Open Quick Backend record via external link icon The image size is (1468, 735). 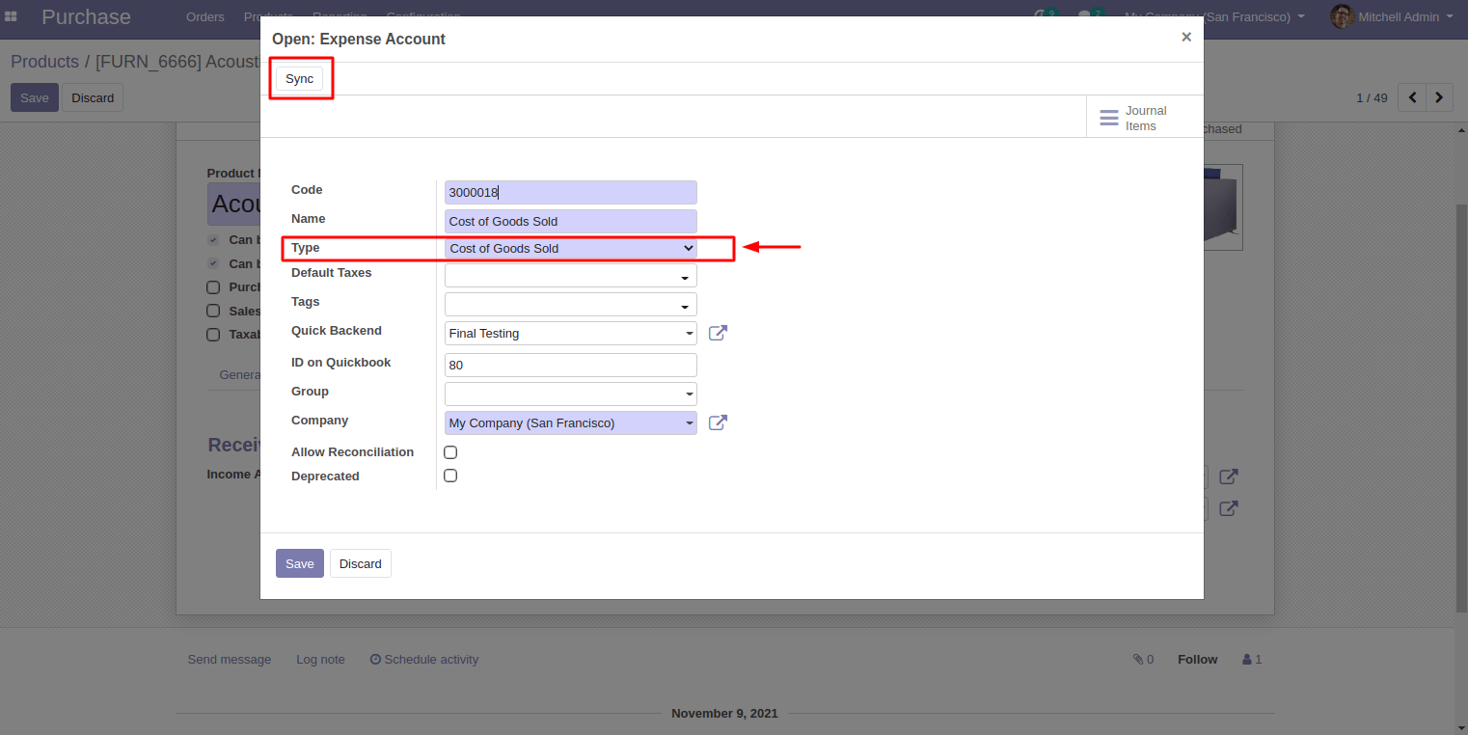tap(718, 332)
